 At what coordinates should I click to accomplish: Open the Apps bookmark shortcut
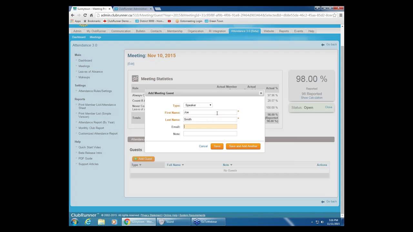point(76,21)
